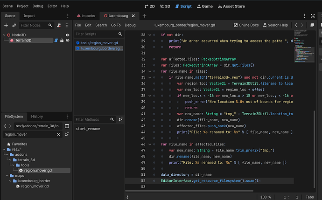The width and height of the screenshot is (322, 200).
Task: Fold the code block at line 34
Action: (x=150, y=71)
